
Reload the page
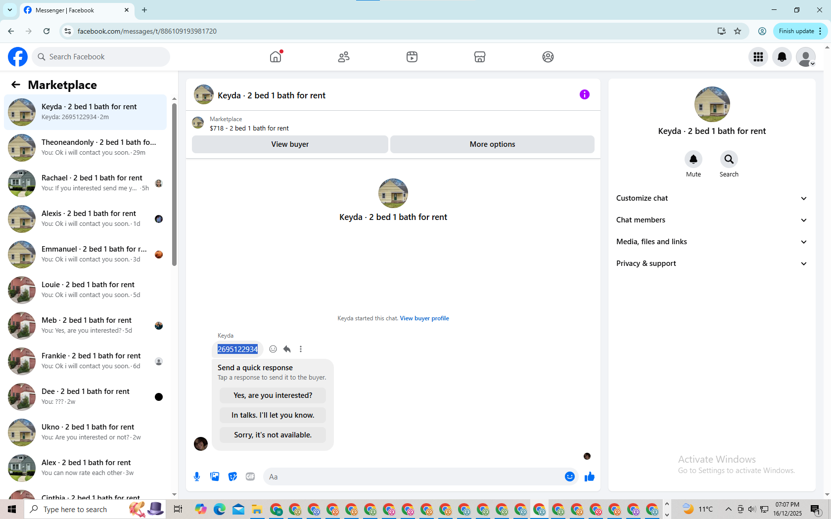pos(46,31)
